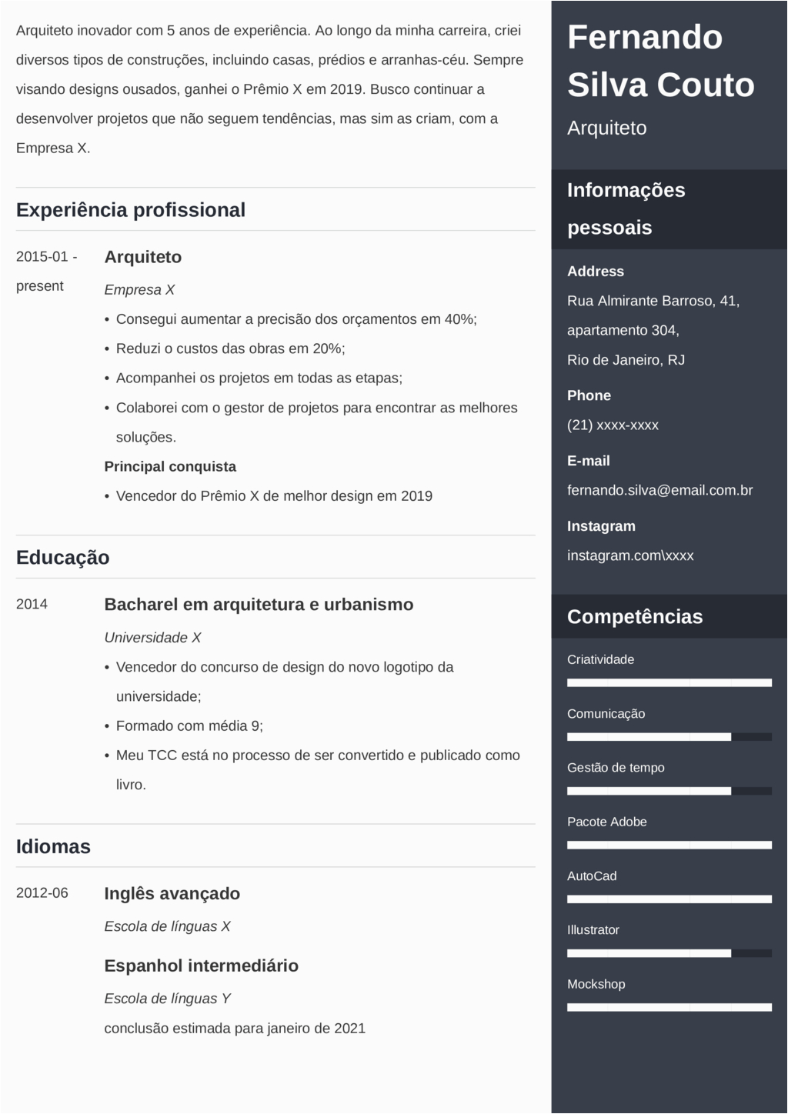Viewport: 788px width, 1114px height.
Task: Click the Gestão de tempo skill bar
Action: pos(669,791)
